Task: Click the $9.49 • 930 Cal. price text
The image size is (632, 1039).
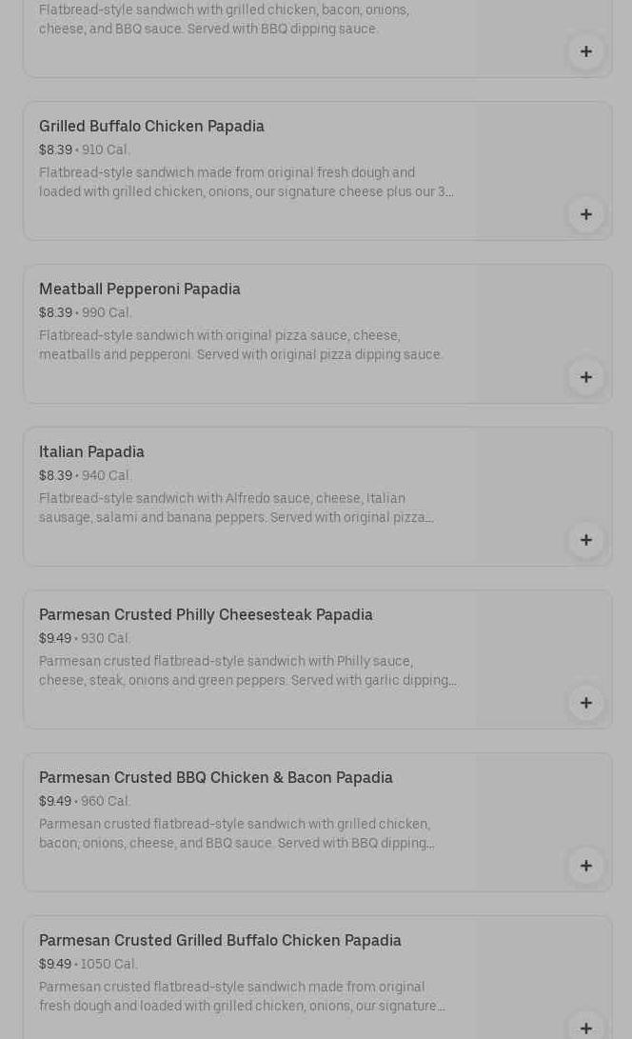Action: (85, 638)
